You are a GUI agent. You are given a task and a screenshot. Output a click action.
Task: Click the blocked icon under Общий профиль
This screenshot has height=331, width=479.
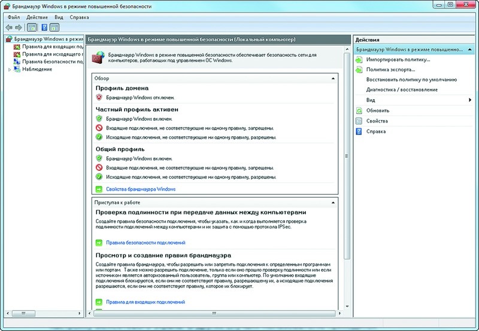pos(99,167)
